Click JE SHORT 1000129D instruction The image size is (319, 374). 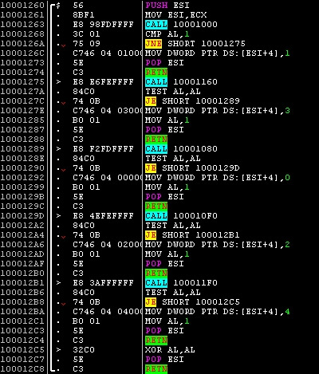[192, 167]
